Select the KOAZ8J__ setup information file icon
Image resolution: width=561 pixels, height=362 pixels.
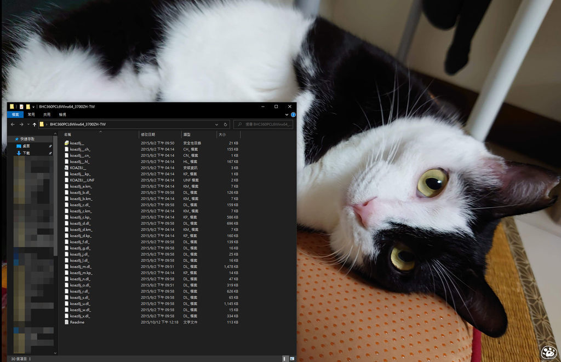tap(66, 168)
